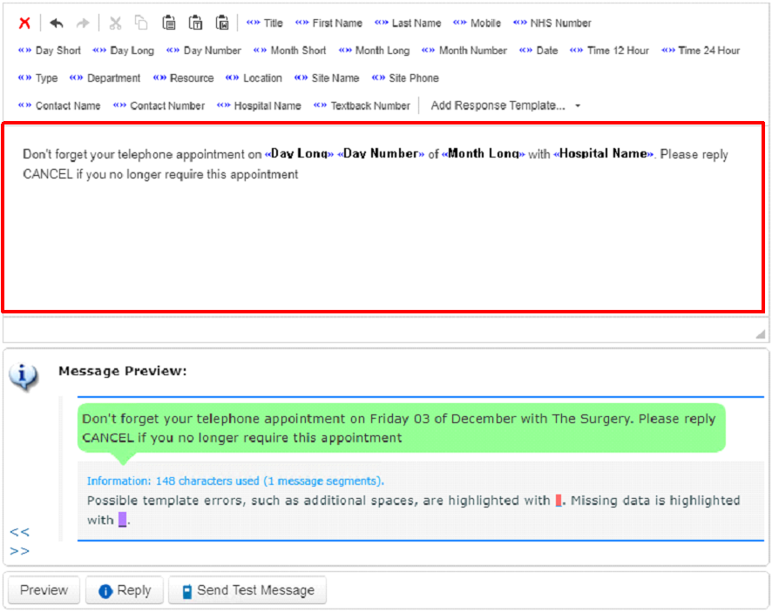Insert the First Name merge field
Image resolution: width=772 pixels, height=612 pixels.
(328, 24)
